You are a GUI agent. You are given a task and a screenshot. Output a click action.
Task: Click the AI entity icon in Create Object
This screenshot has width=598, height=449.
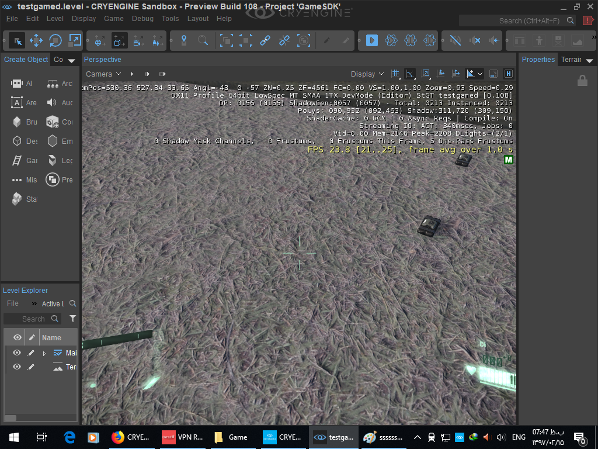coord(17,84)
